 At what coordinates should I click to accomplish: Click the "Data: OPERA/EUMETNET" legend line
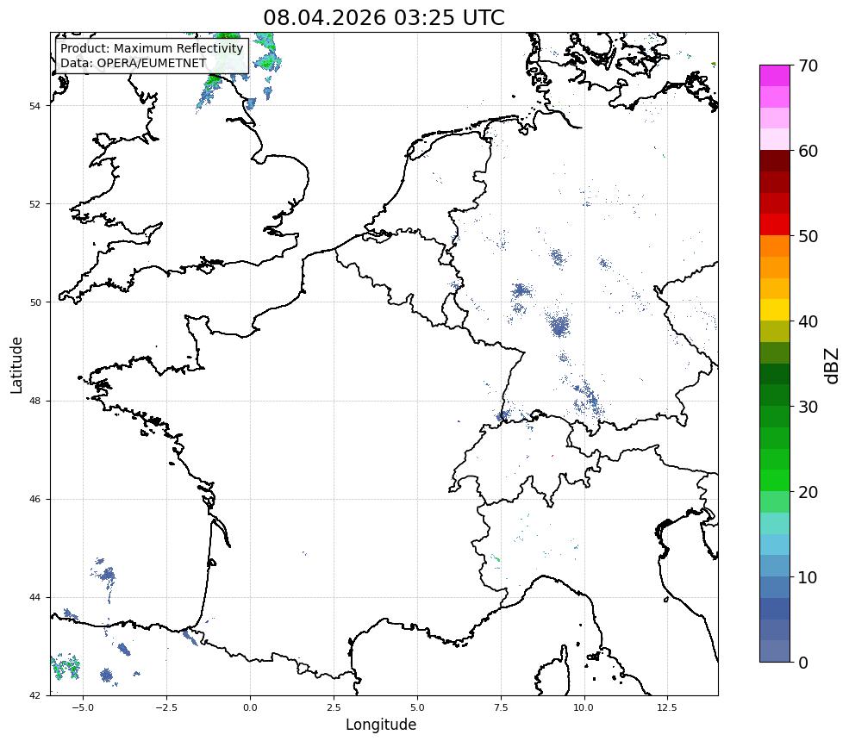pyautogui.click(x=134, y=63)
